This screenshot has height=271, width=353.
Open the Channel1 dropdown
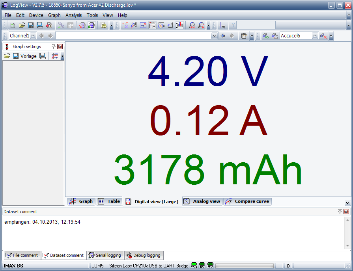[33, 36]
